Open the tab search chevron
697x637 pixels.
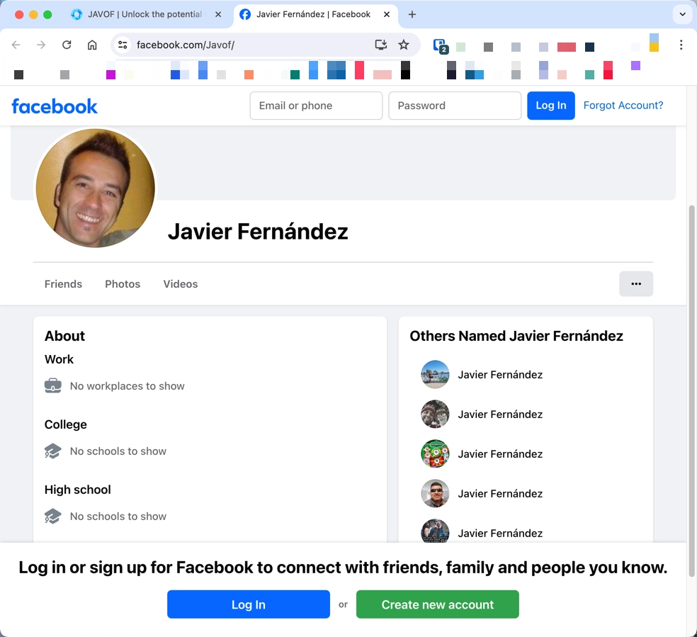point(681,14)
